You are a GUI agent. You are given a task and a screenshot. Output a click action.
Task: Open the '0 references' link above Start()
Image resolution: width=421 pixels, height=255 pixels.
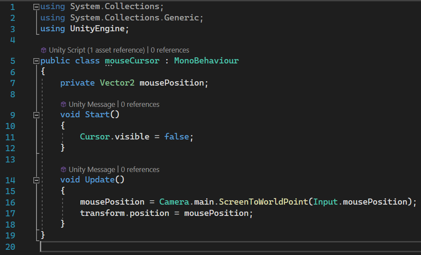(140, 105)
